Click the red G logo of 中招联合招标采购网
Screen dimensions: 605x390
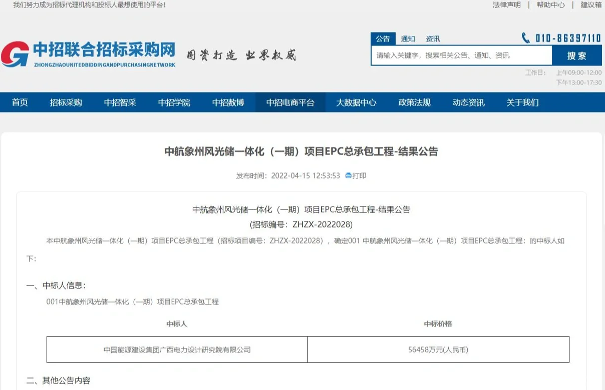[17, 52]
